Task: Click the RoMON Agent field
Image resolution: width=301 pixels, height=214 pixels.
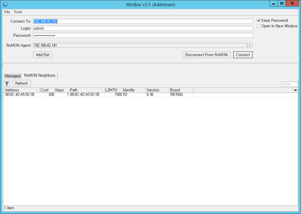Action: tap(140, 46)
